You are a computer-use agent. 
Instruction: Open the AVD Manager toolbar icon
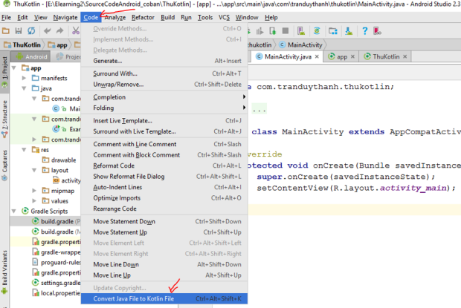coord(301,31)
